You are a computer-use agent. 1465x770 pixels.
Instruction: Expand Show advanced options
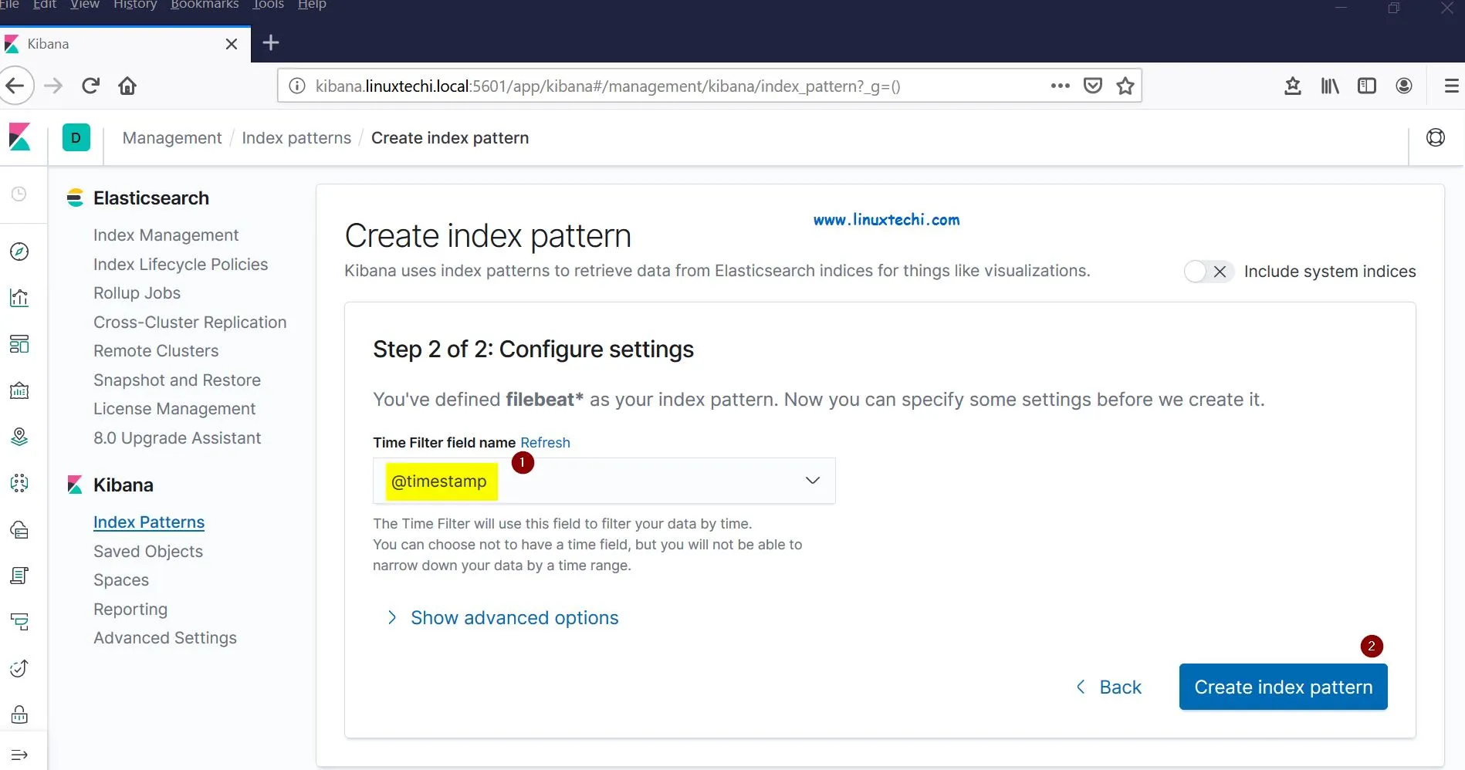point(513,617)
